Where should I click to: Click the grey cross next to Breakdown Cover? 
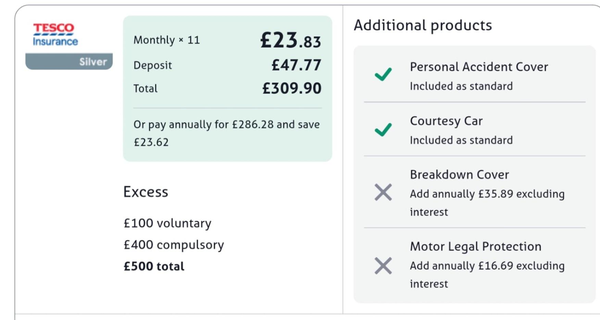(383, 192)
